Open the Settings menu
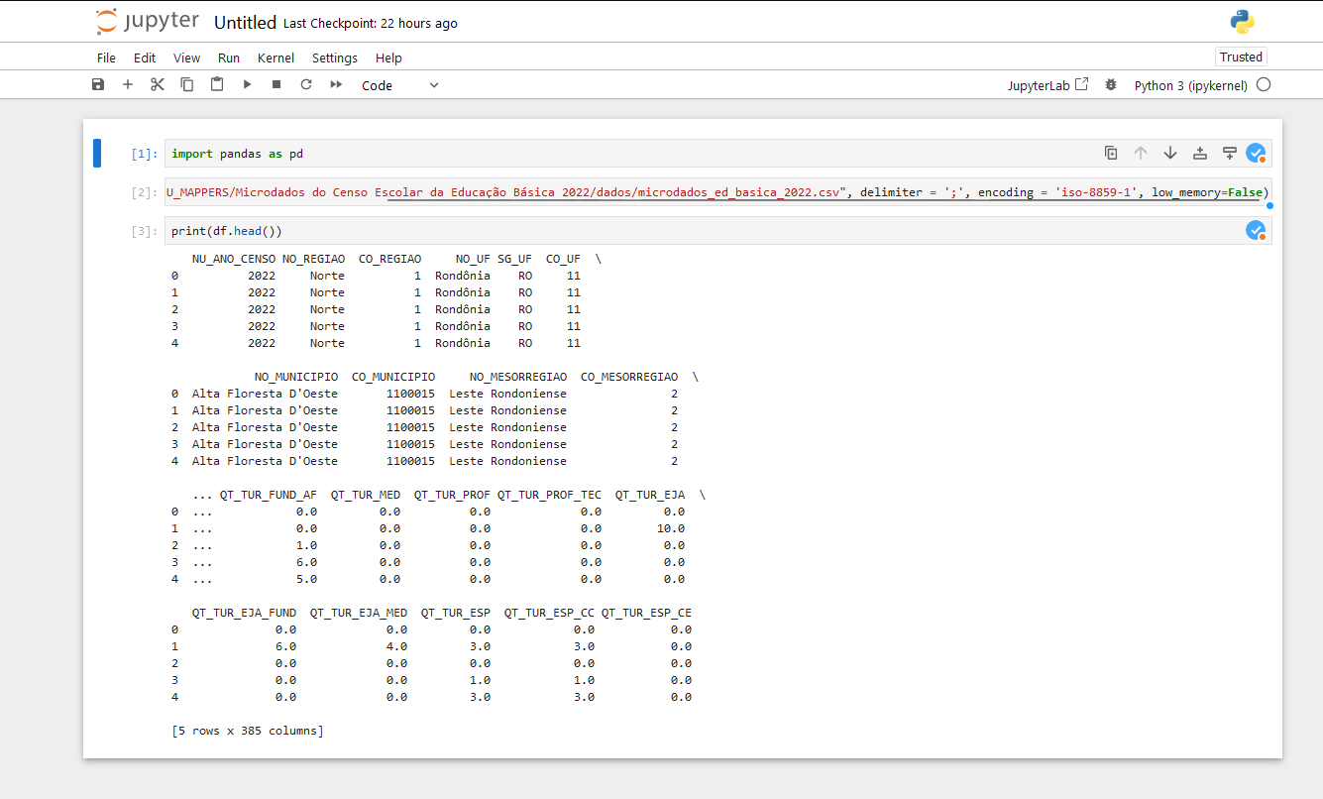This screenshot has width=1323, height=799. [x=334, y=57]
